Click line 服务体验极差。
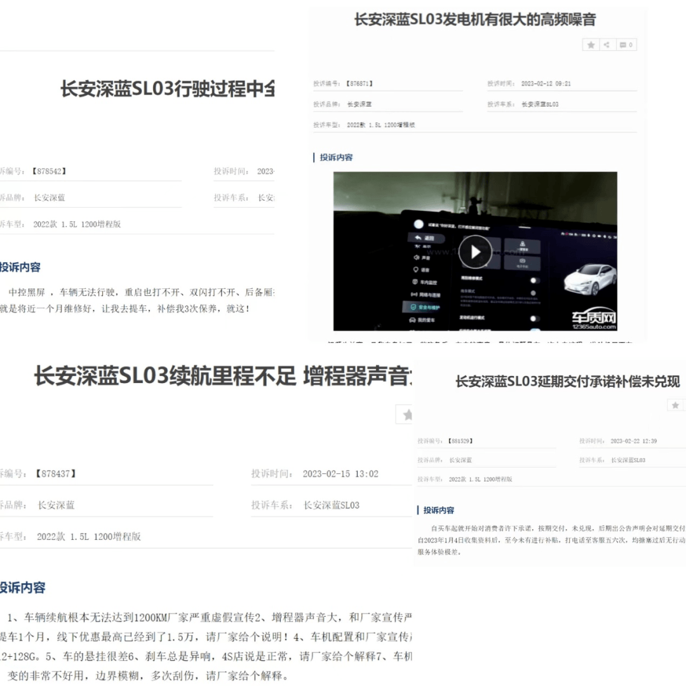The height and width of the screenshot is (686, 686). point(440,552)
